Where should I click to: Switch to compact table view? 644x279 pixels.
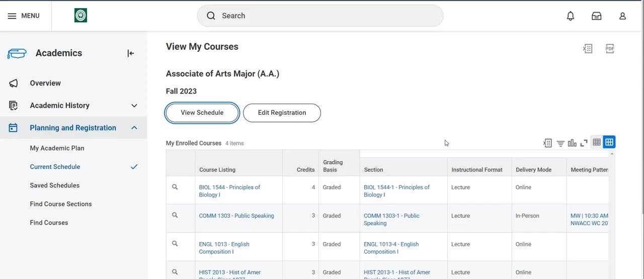(597, 143)
